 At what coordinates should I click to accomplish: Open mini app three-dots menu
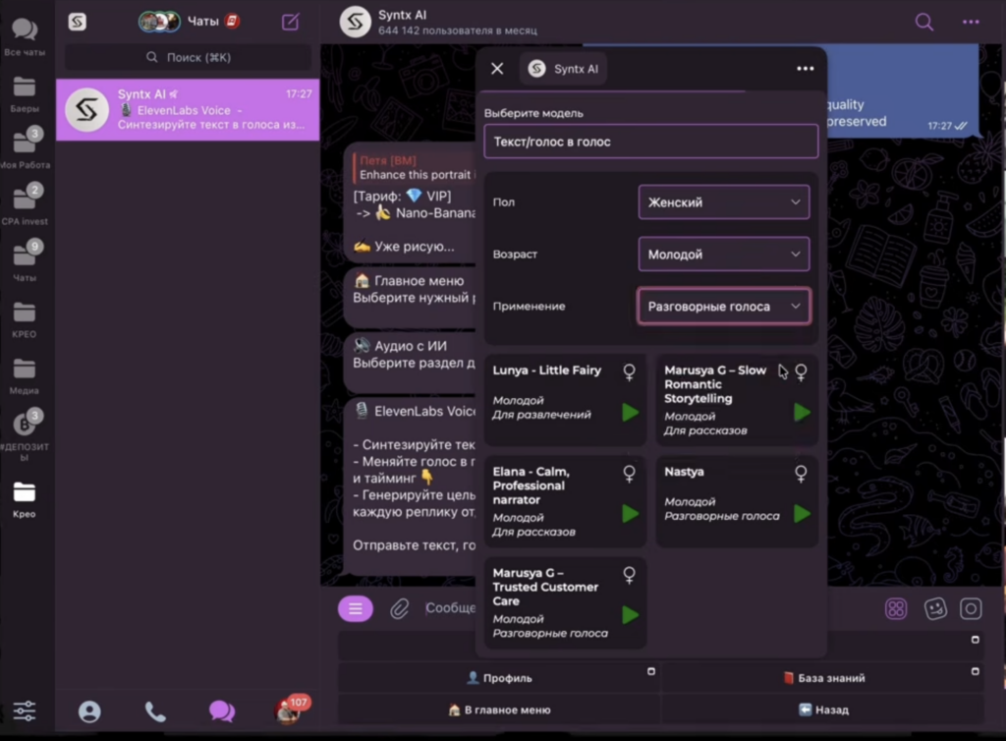coord(806,69)
